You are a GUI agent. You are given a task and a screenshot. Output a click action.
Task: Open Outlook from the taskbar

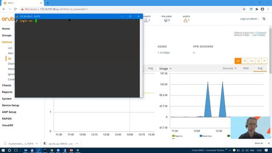tap(25, 150)
